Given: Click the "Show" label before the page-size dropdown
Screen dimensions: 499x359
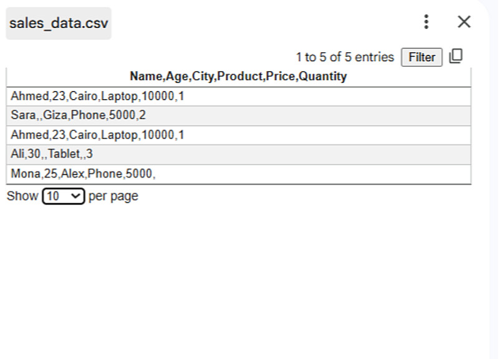Looking at the screenshot, I should [22, 196].
